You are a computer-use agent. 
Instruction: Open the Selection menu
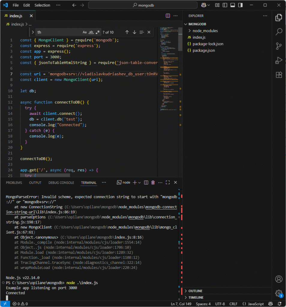pyautogui.click(x=42, y=5)
